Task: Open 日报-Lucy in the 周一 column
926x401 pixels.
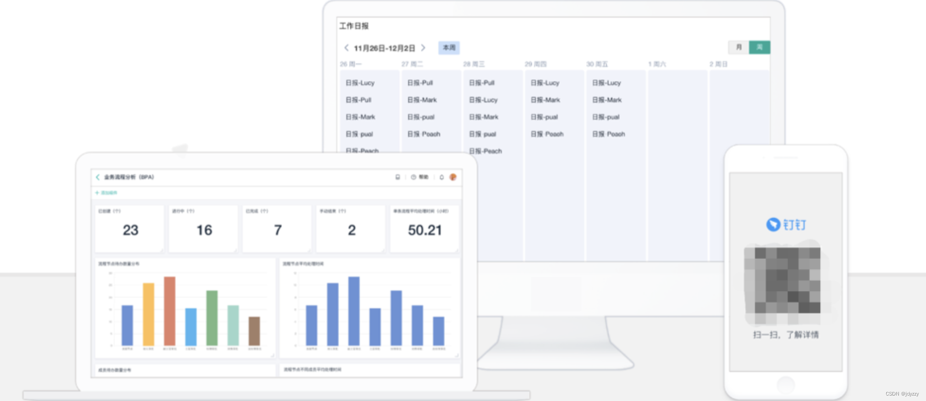Action: click(360, 83)
